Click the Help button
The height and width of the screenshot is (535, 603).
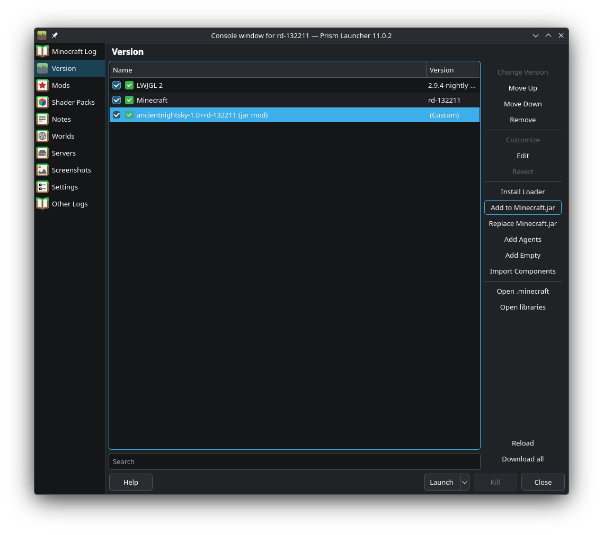tap(131, 483)
